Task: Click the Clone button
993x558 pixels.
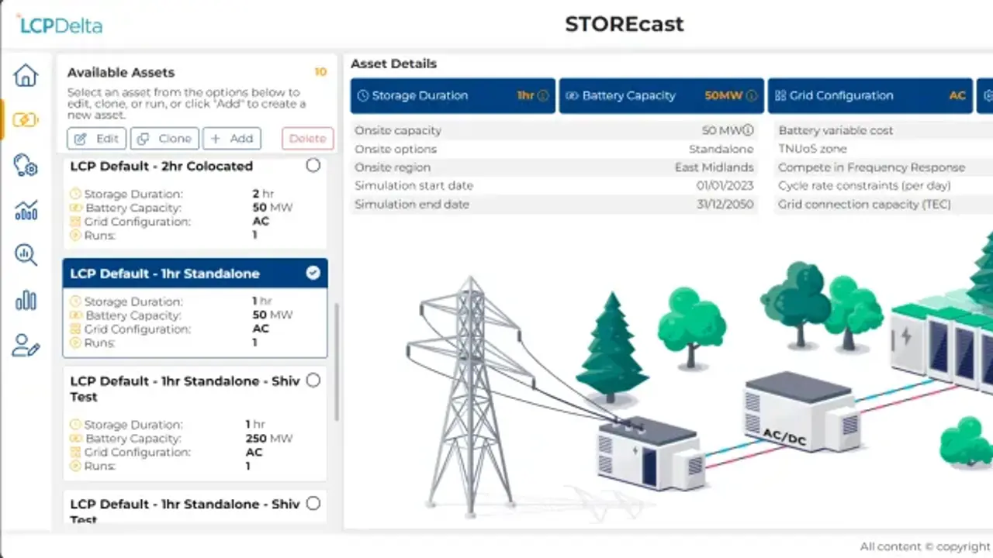Action: coord(164,139)
